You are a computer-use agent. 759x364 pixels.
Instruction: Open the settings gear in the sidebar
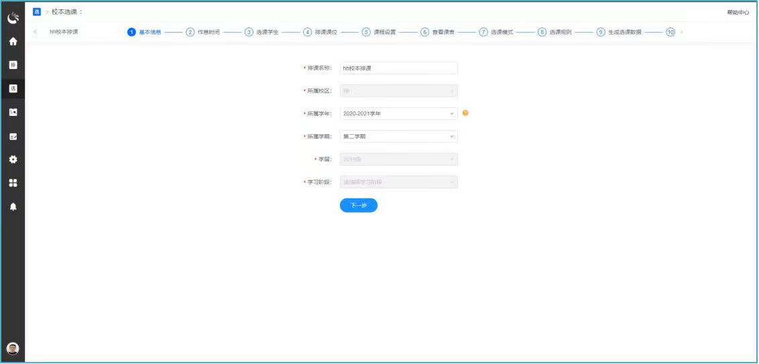13,160
